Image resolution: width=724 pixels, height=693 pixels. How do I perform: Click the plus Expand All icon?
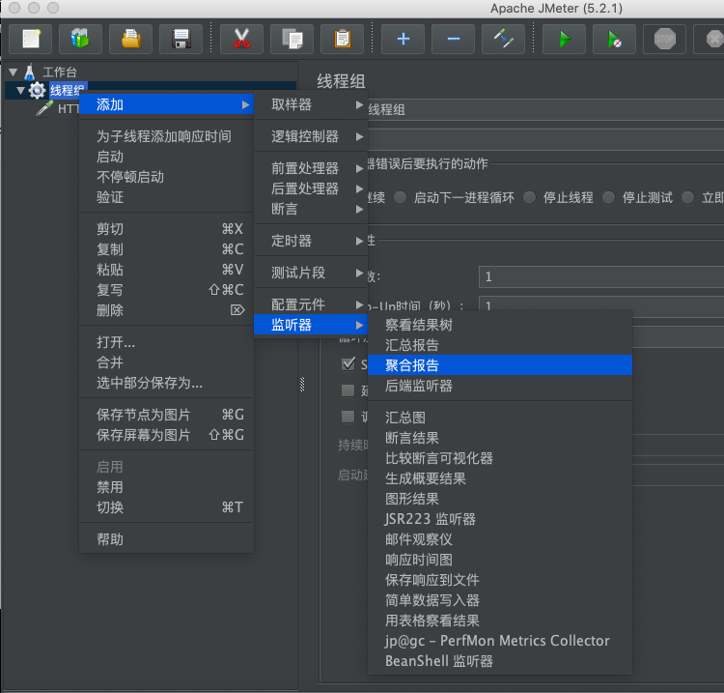(404, 39)
